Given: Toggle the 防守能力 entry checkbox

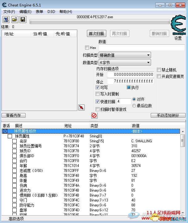Looking at the screenshot, I should click(14, 205).
